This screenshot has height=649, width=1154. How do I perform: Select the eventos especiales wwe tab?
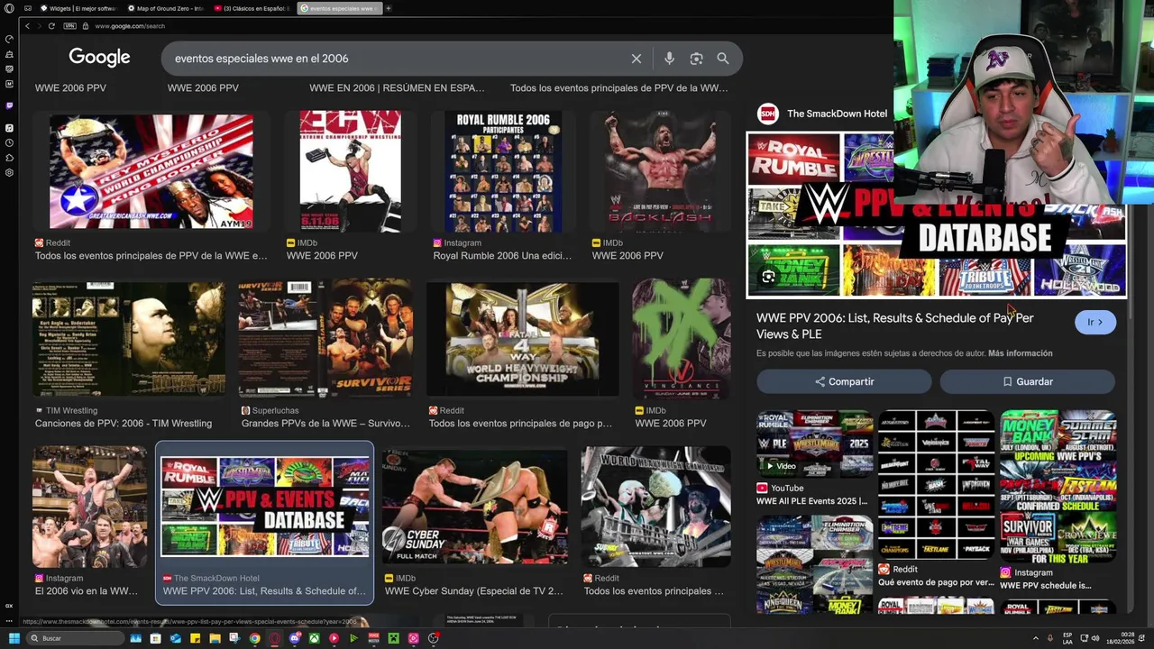click(340, 8)
